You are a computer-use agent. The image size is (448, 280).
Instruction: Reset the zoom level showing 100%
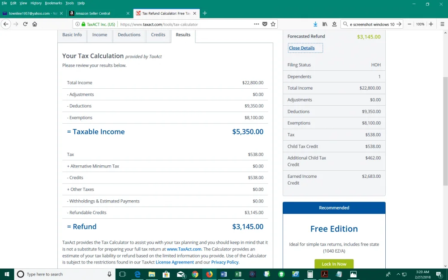coord(420,24)
